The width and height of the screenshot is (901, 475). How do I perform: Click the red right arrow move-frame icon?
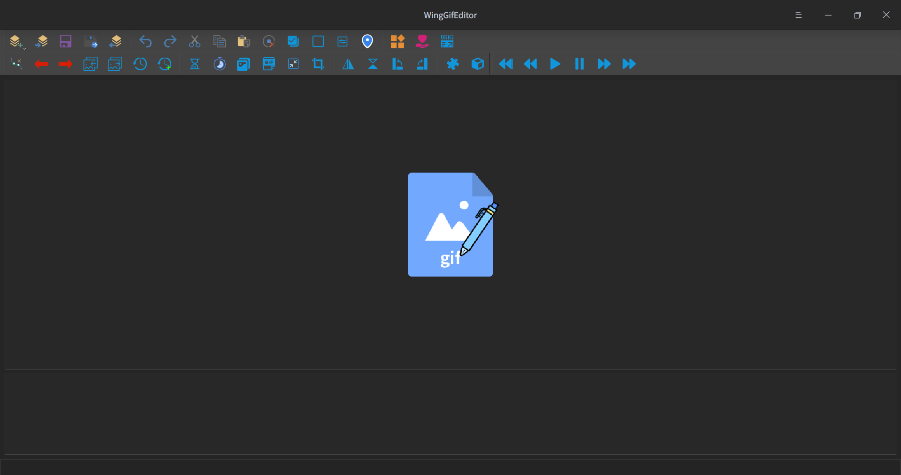[x=66, y=64]
